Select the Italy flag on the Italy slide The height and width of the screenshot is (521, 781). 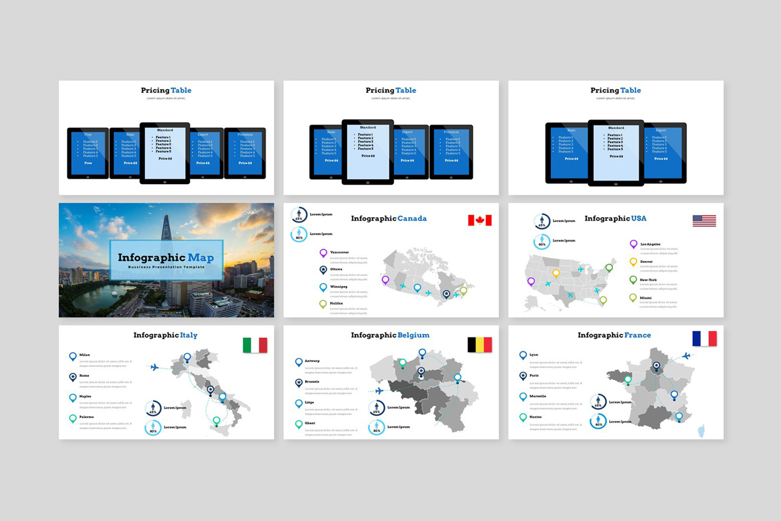coord(254,345)
